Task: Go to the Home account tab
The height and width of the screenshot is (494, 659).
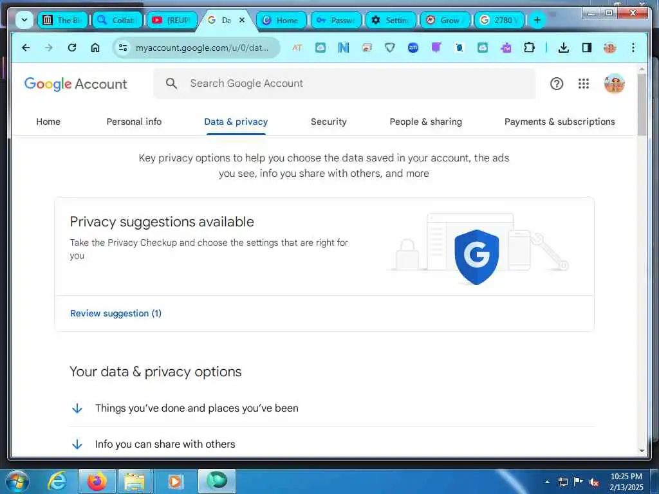Action: [48, 122]
